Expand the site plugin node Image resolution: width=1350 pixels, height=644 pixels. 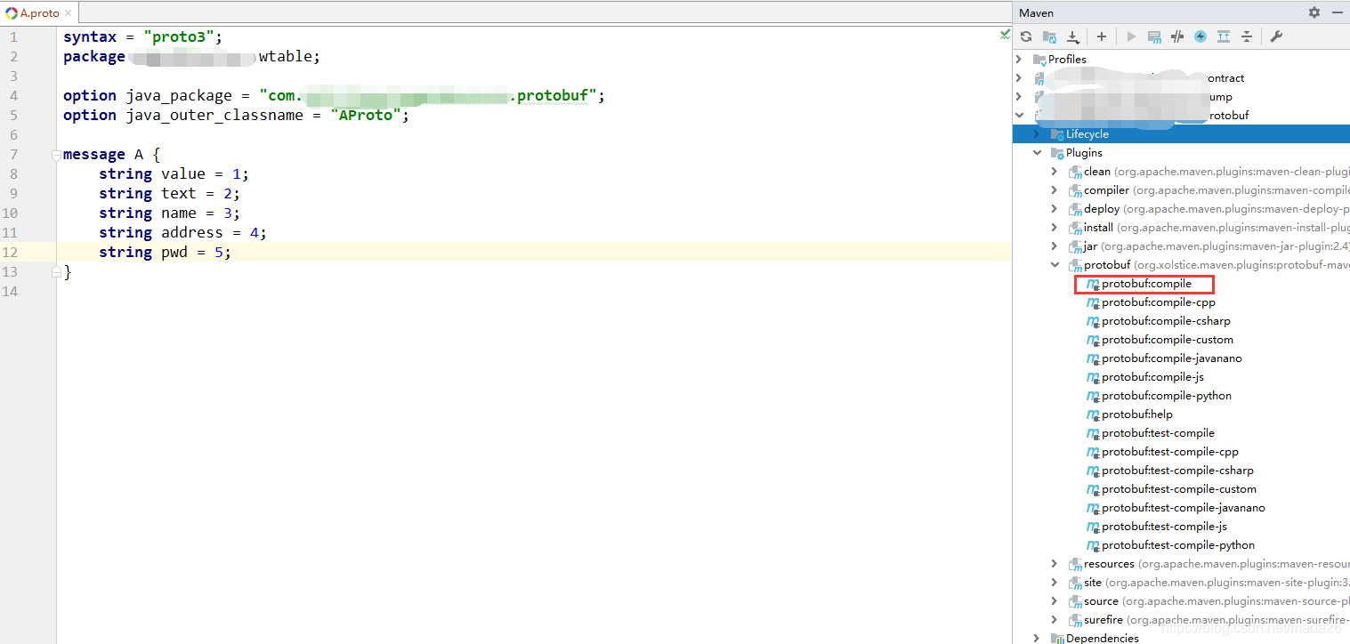point(1055,582)
